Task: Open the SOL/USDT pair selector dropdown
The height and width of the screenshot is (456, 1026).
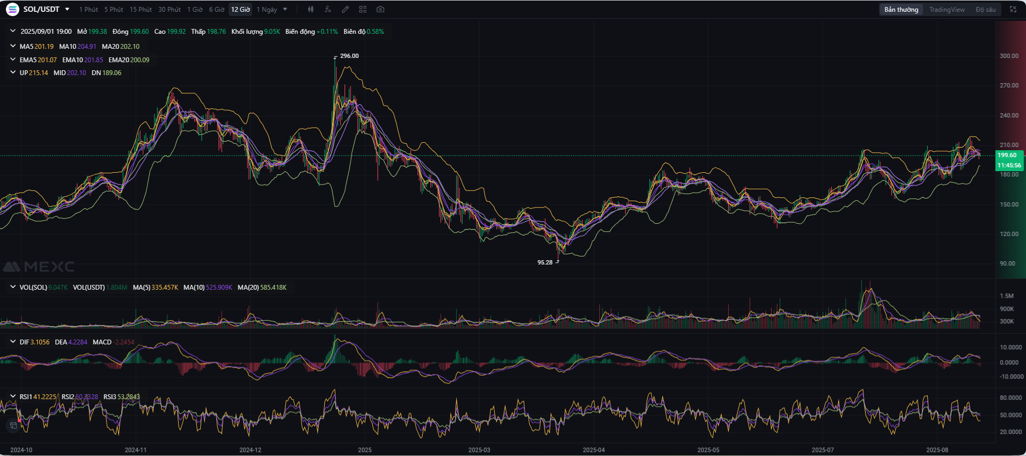Action: [x=67, y=9]
